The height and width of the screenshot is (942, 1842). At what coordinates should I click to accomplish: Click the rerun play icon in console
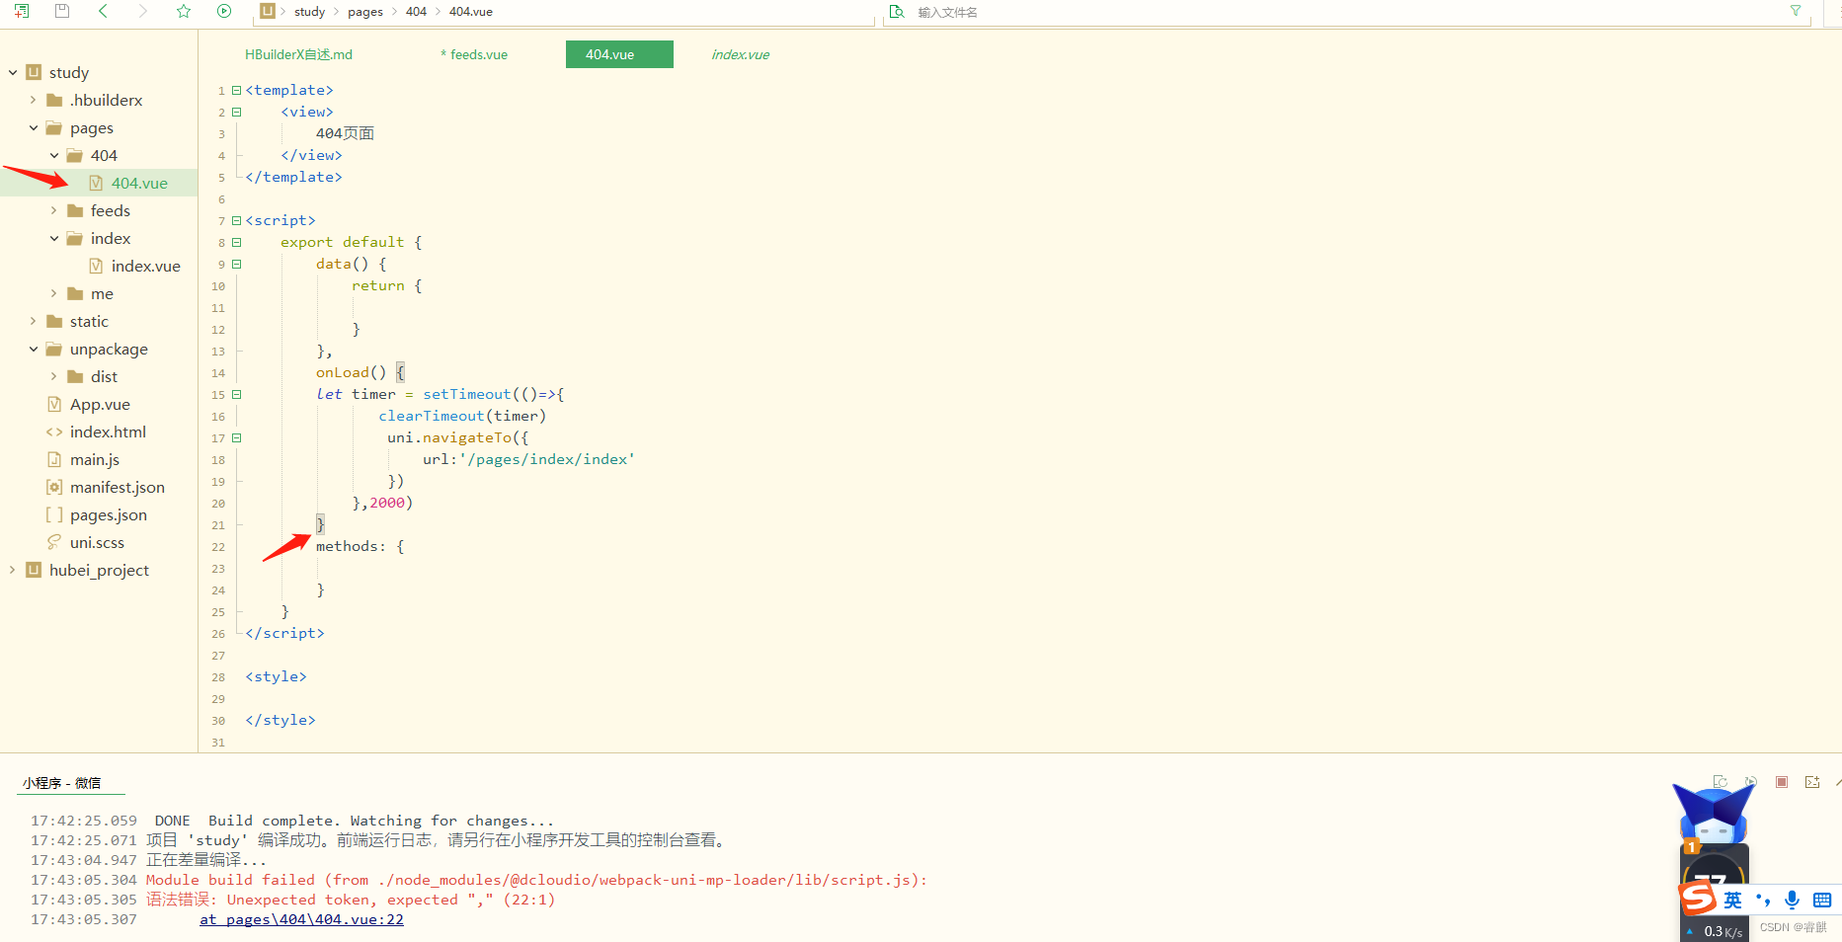[x=1750, y=781]
